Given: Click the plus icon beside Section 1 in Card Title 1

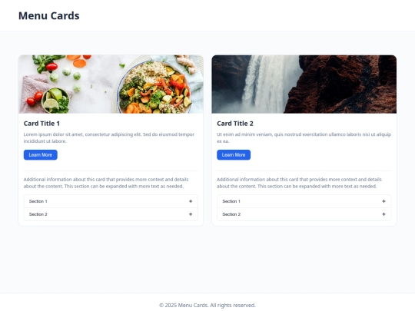Looking at the screenshot, I should click(191, 201).
